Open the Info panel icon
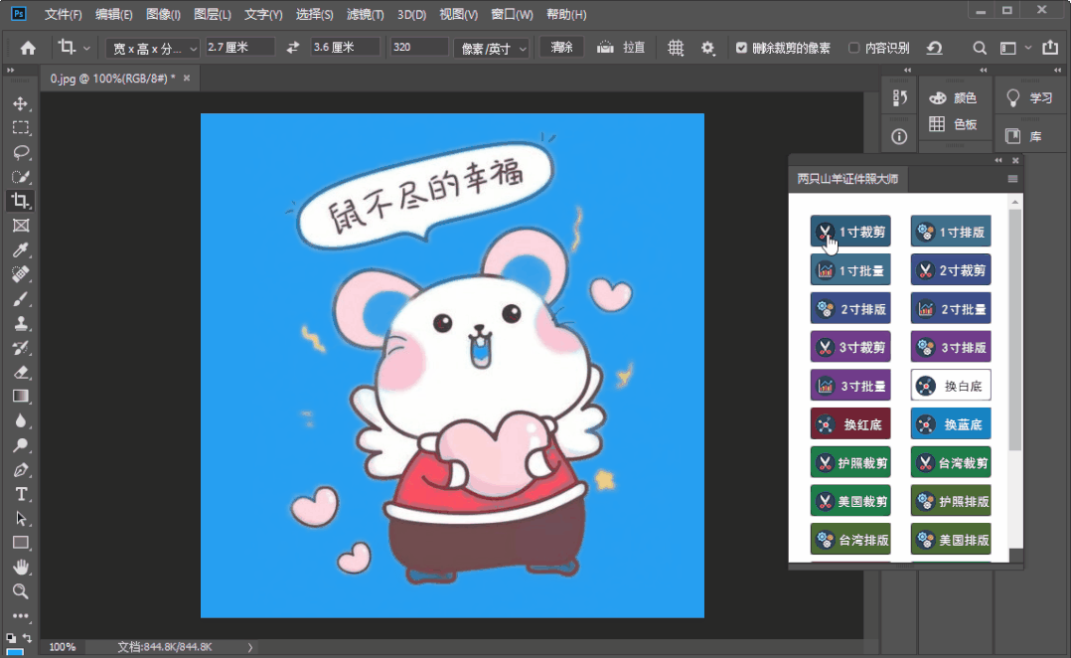The height and width of the screenshot is (658, 1071). 899,136
